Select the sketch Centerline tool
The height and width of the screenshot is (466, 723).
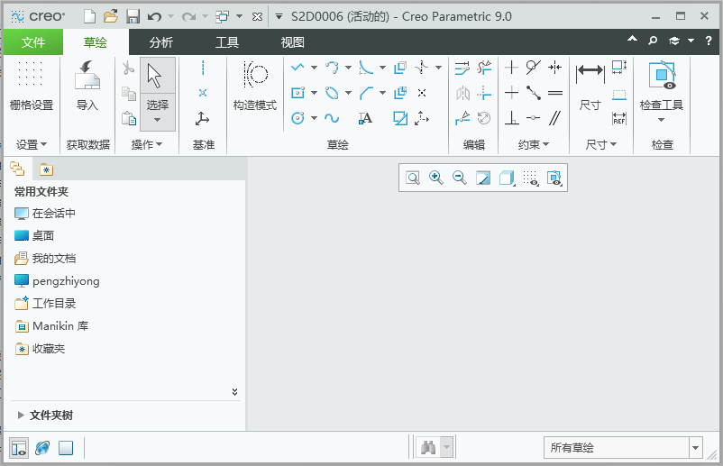coord(421,68)
